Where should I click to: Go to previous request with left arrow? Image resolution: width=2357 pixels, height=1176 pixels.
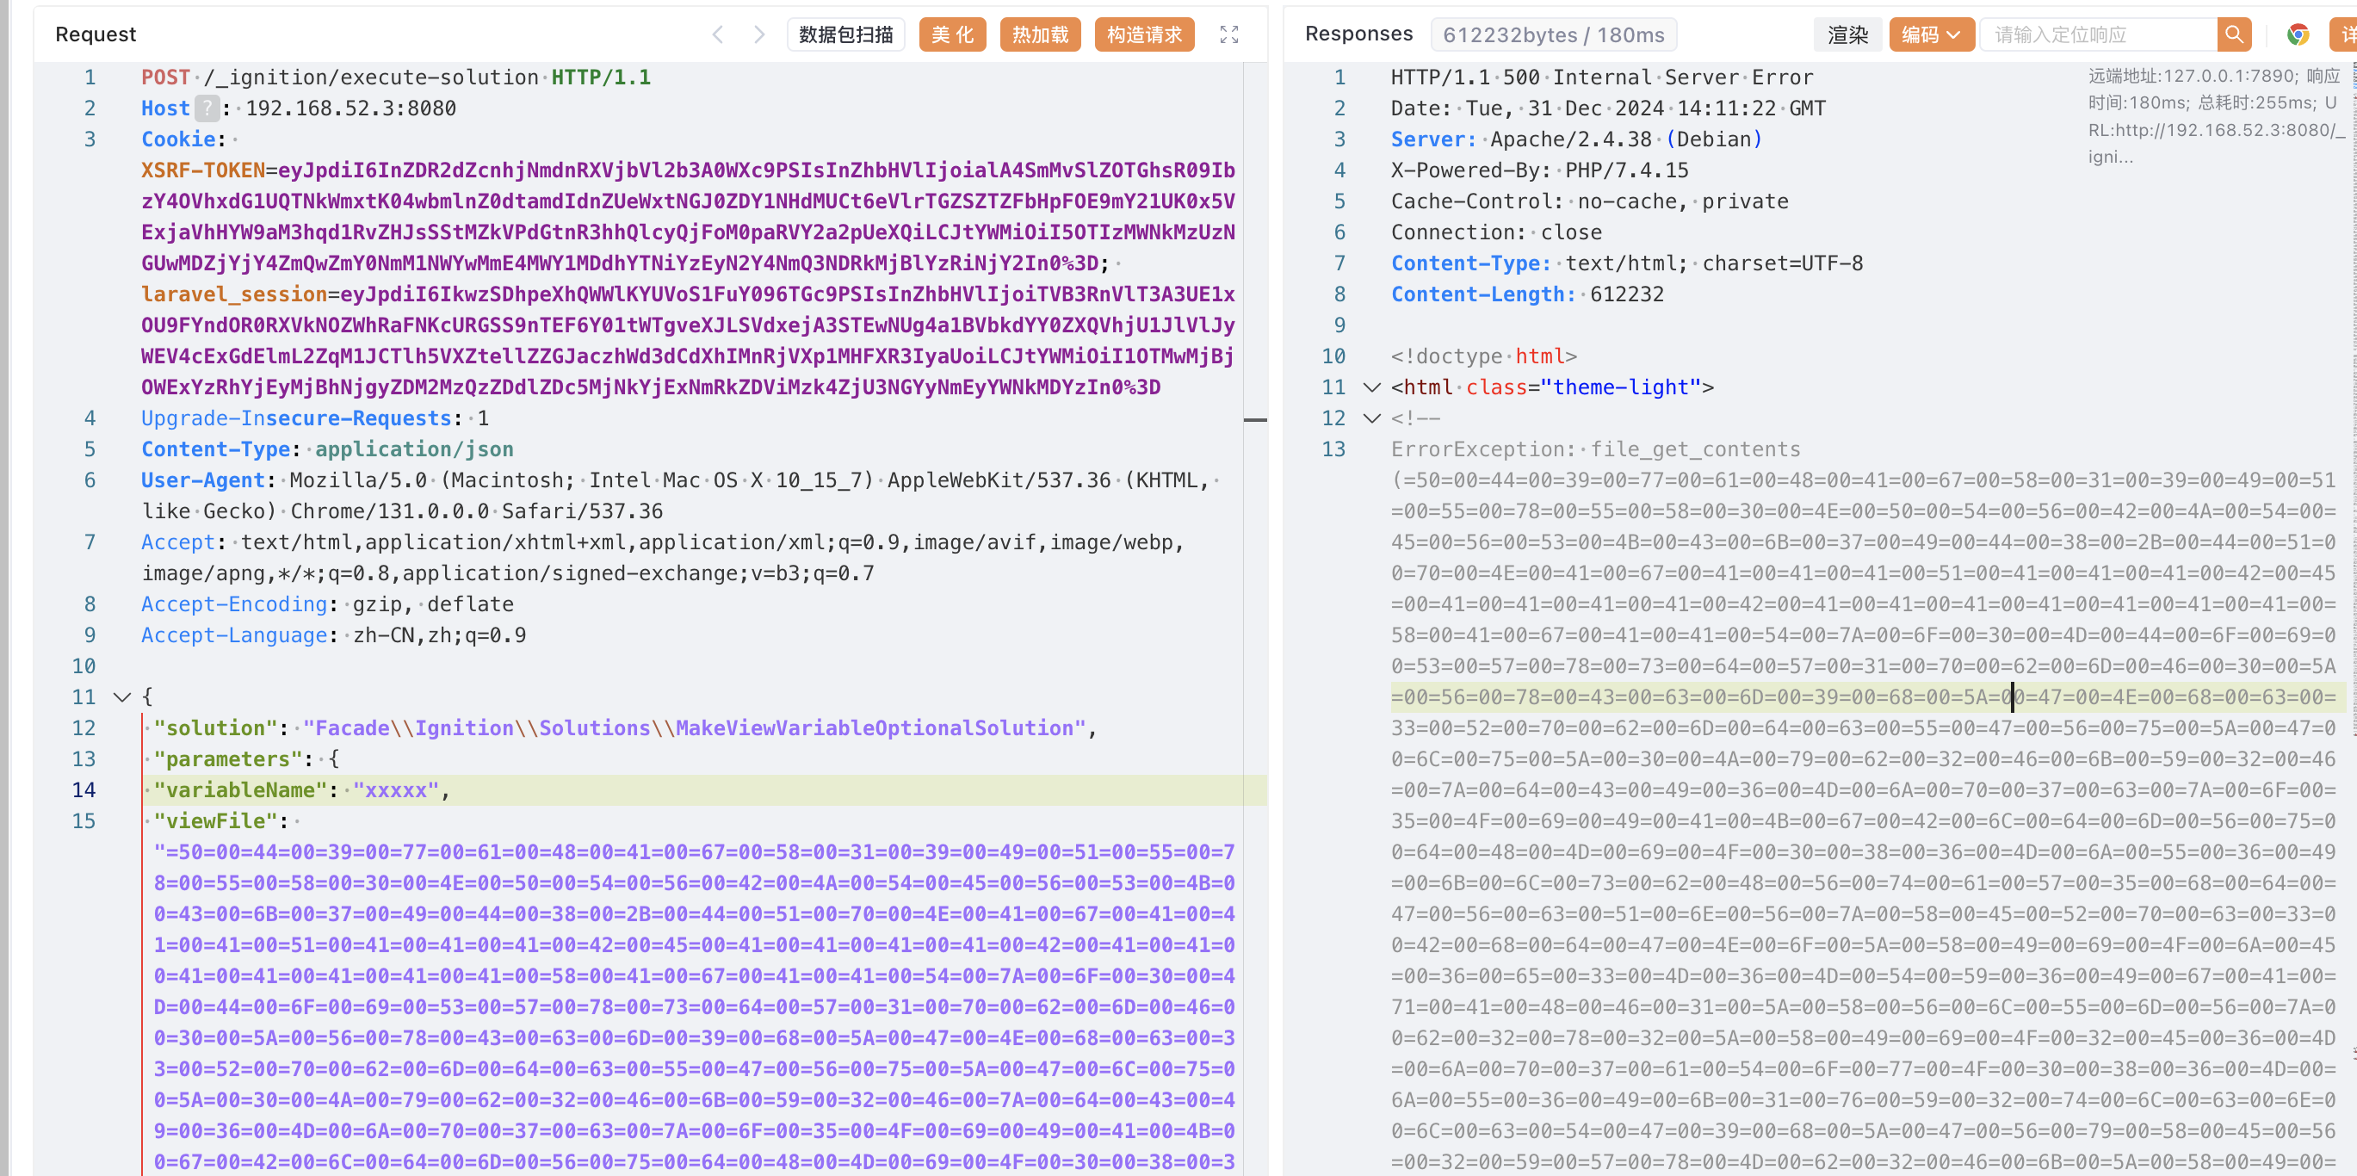(x=718, y=34)
